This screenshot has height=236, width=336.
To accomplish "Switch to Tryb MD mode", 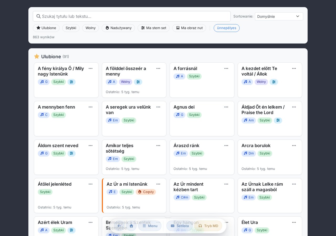I will [x=208, y=226].
